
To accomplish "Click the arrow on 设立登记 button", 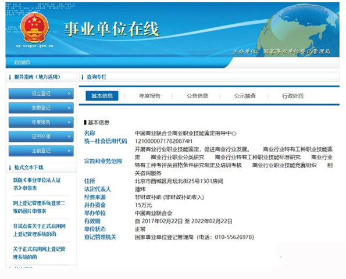I will 69,94.
